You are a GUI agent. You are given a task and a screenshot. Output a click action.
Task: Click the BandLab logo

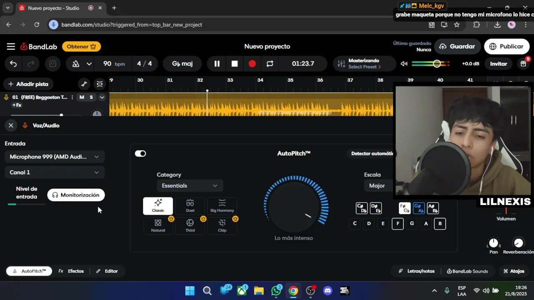tap(39, 47)
